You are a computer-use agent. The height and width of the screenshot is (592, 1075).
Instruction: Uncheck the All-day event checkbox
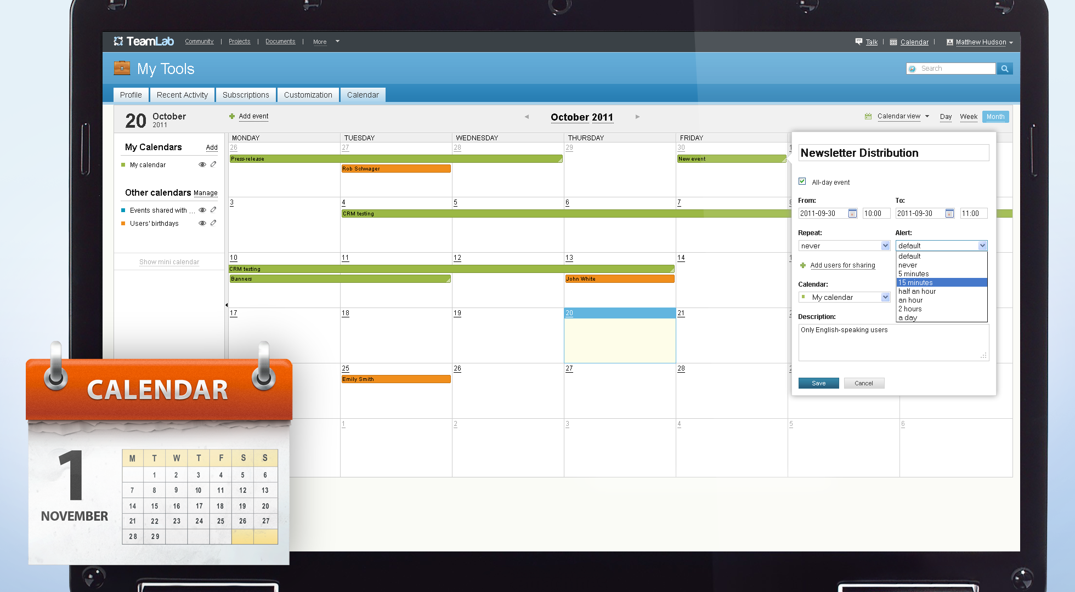tap(802, 181)
